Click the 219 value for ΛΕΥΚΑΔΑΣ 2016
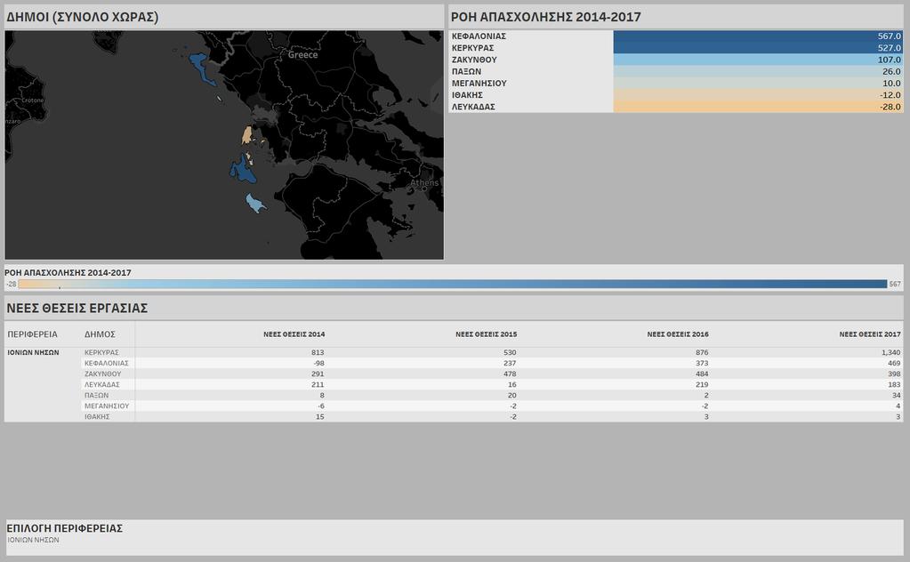The image size is (910, 562). pos(702,384)
